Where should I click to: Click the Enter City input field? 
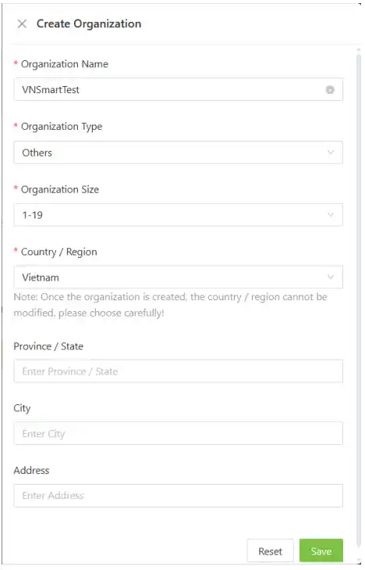[x=178, y=433]
